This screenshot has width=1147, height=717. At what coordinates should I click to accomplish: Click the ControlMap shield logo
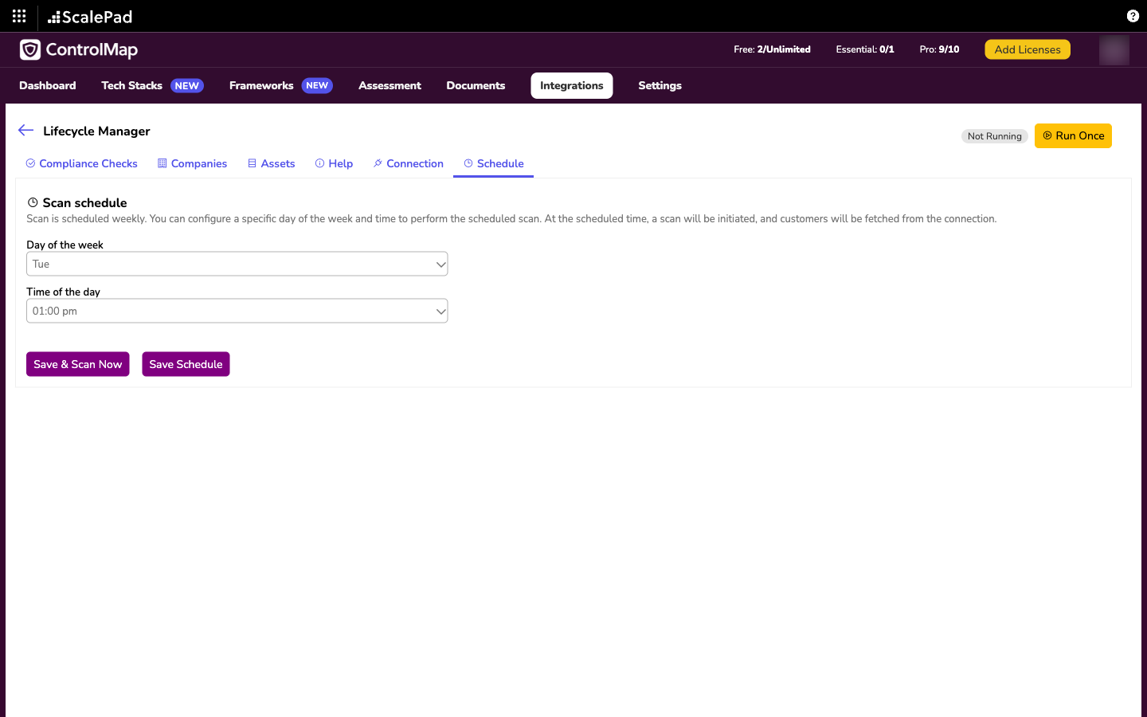(x=30, y=49)
